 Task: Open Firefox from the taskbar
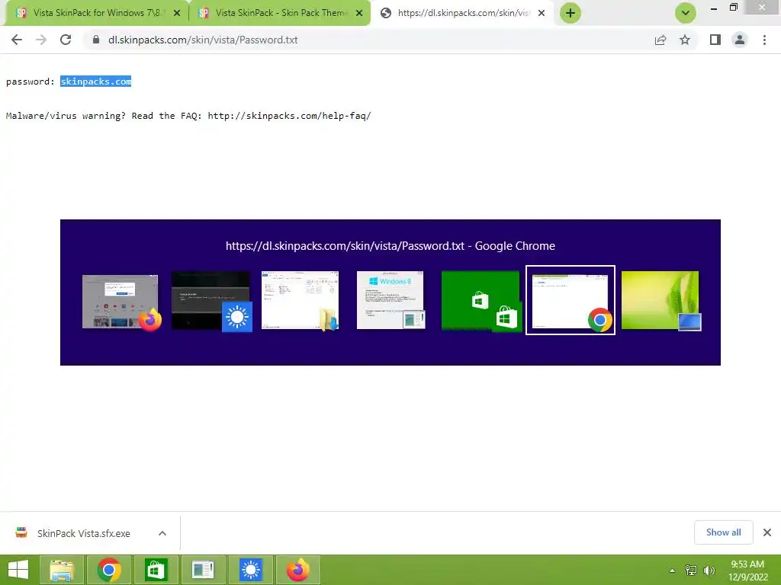(298, 570)
